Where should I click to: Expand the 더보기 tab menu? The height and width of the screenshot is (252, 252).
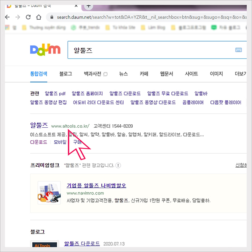point(241,74)
